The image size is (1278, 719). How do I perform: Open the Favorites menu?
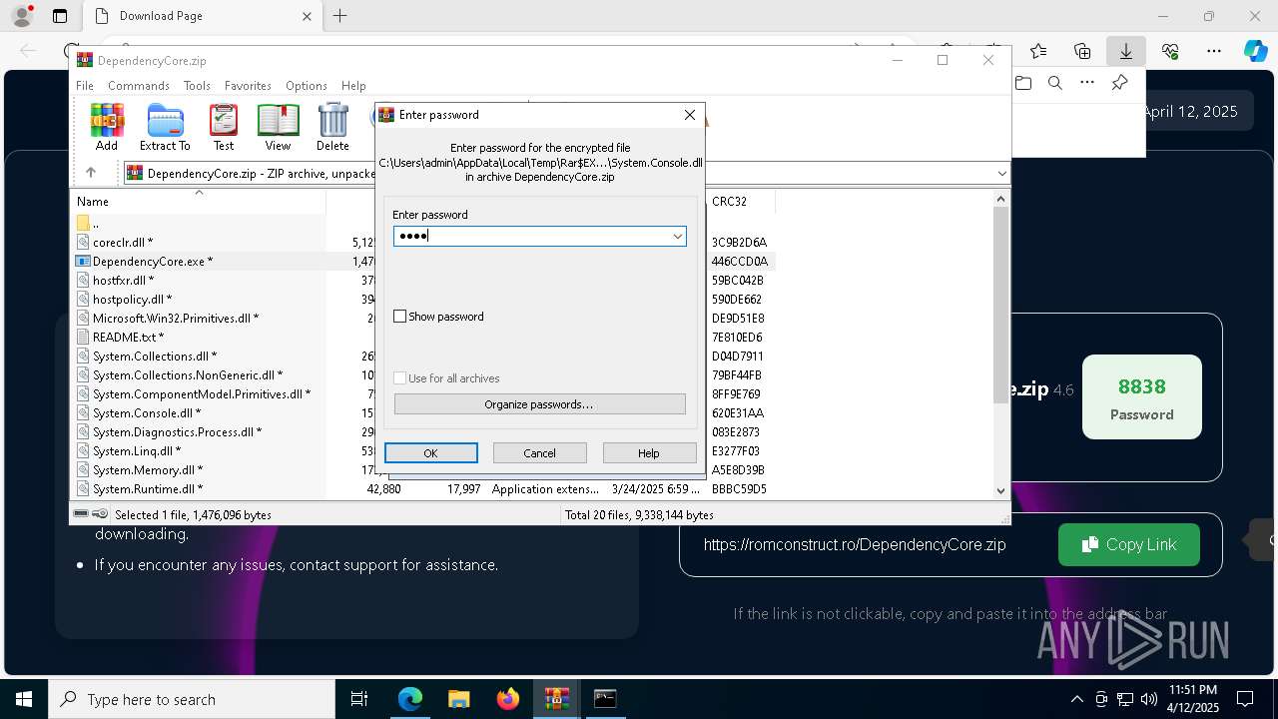coord(248,86)
